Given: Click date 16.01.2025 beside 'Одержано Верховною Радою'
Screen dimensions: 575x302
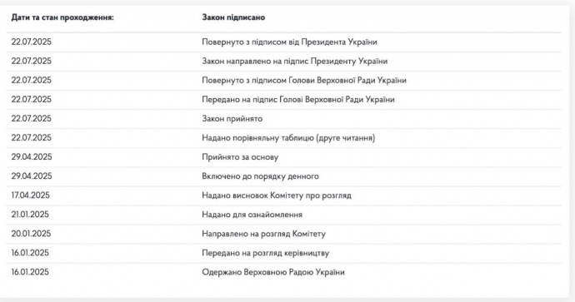Looking at the screenshot, I should (30, 272).
